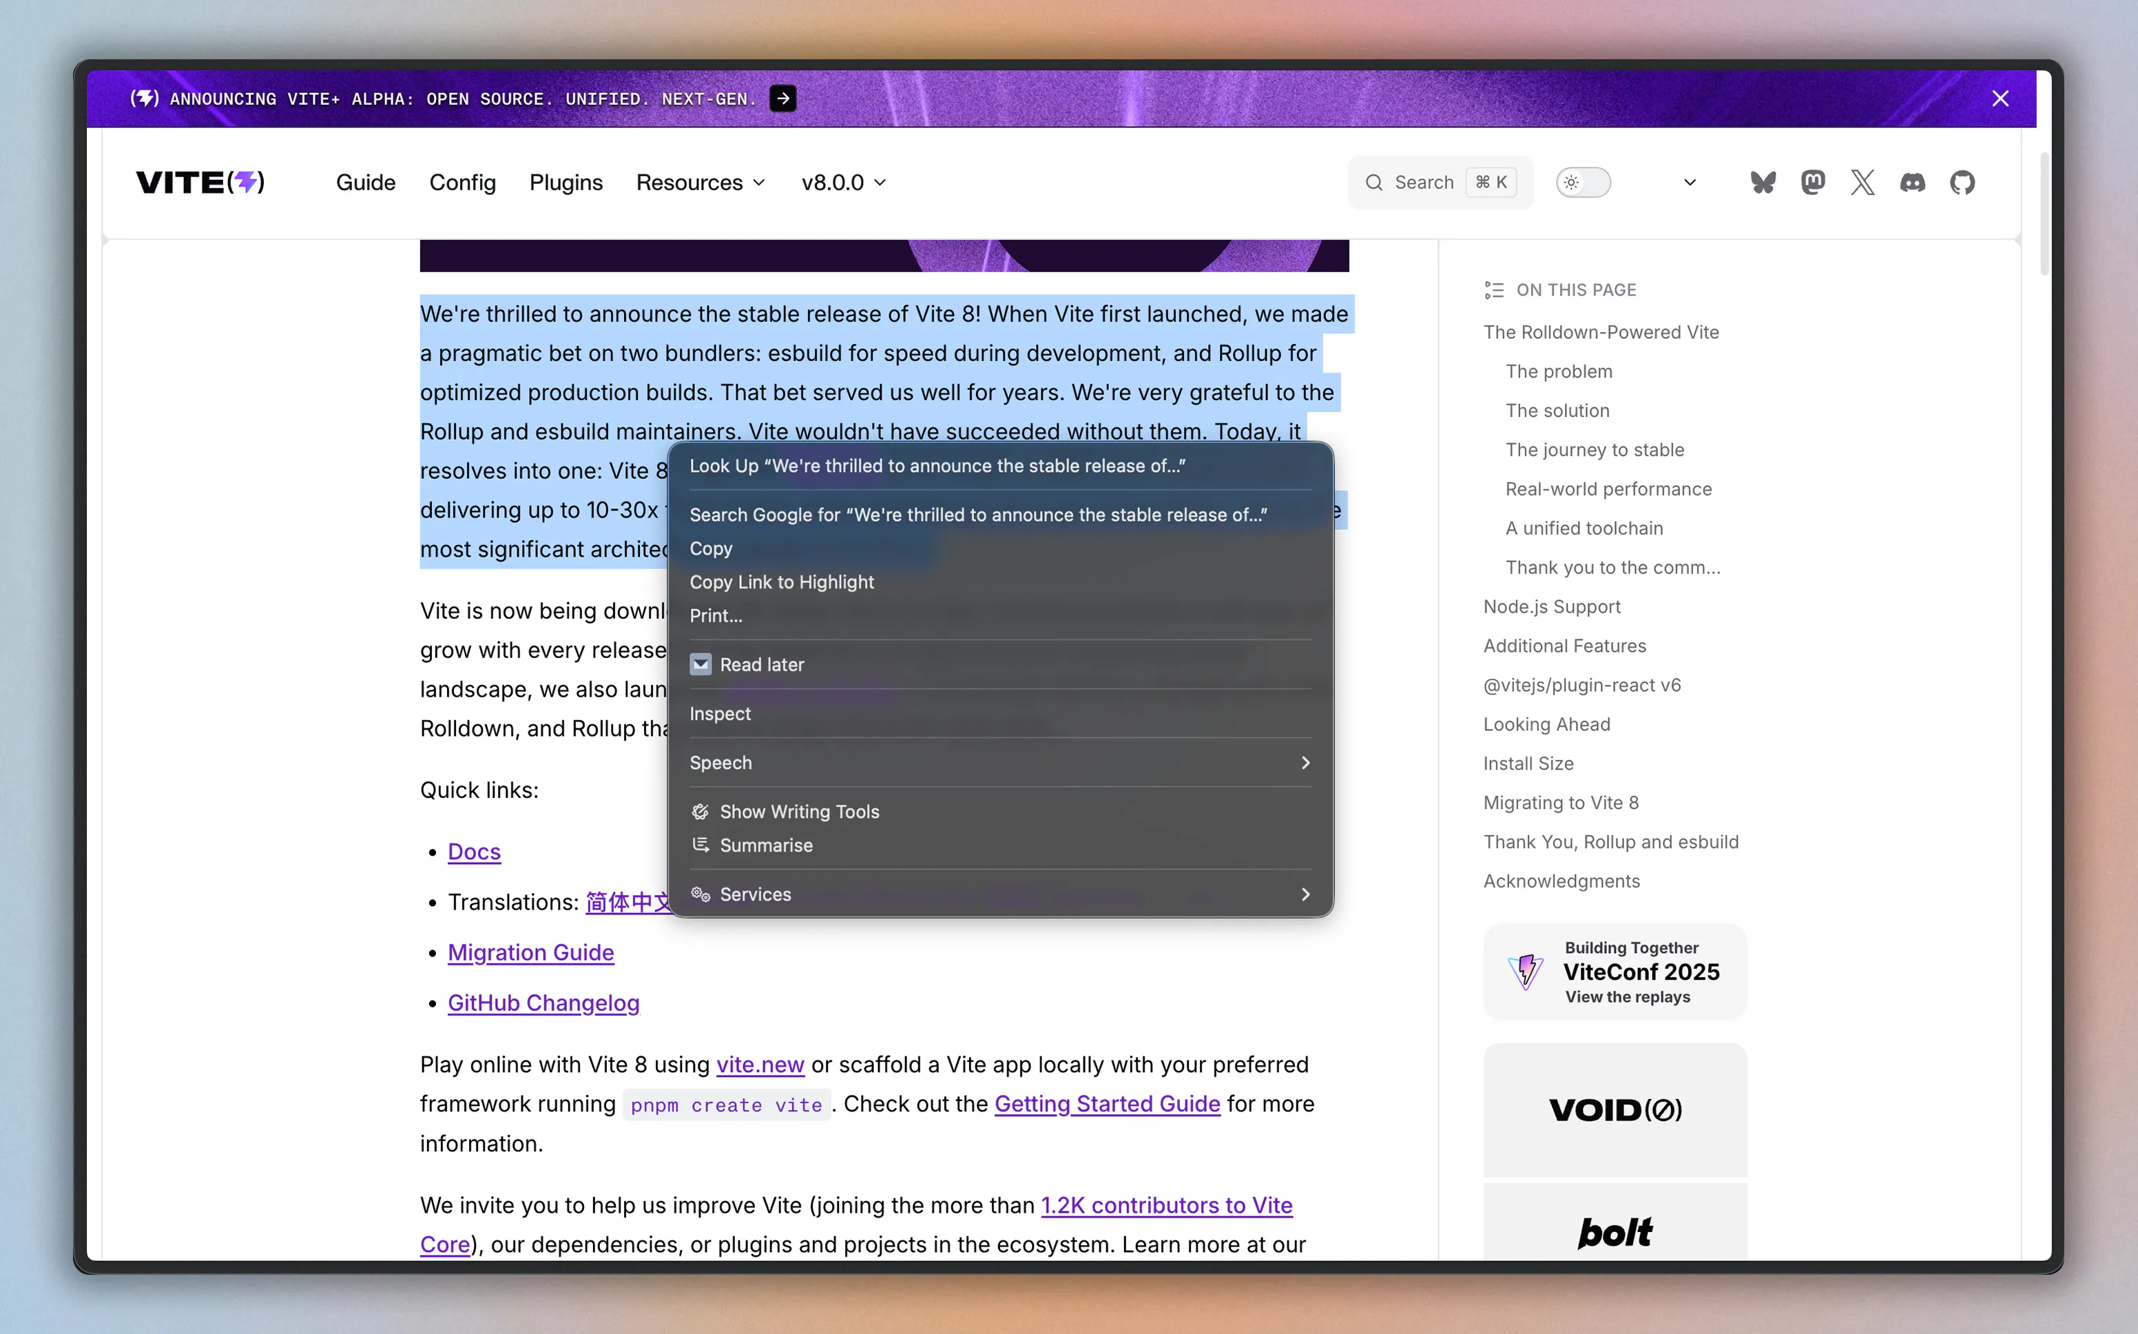Click the arrow icon in the announcement banner

783,98
